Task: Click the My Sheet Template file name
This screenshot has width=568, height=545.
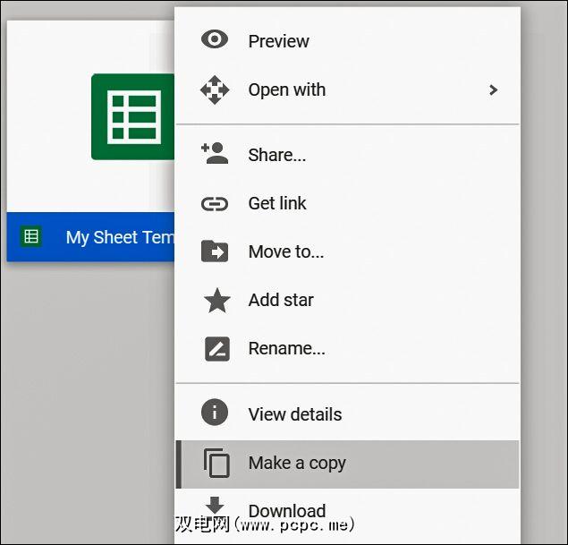Action: (120, 237)
